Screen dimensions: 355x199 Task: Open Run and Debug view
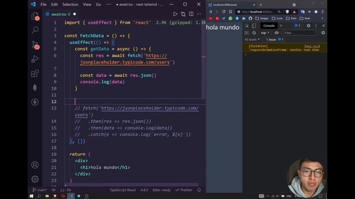point(35,59)
